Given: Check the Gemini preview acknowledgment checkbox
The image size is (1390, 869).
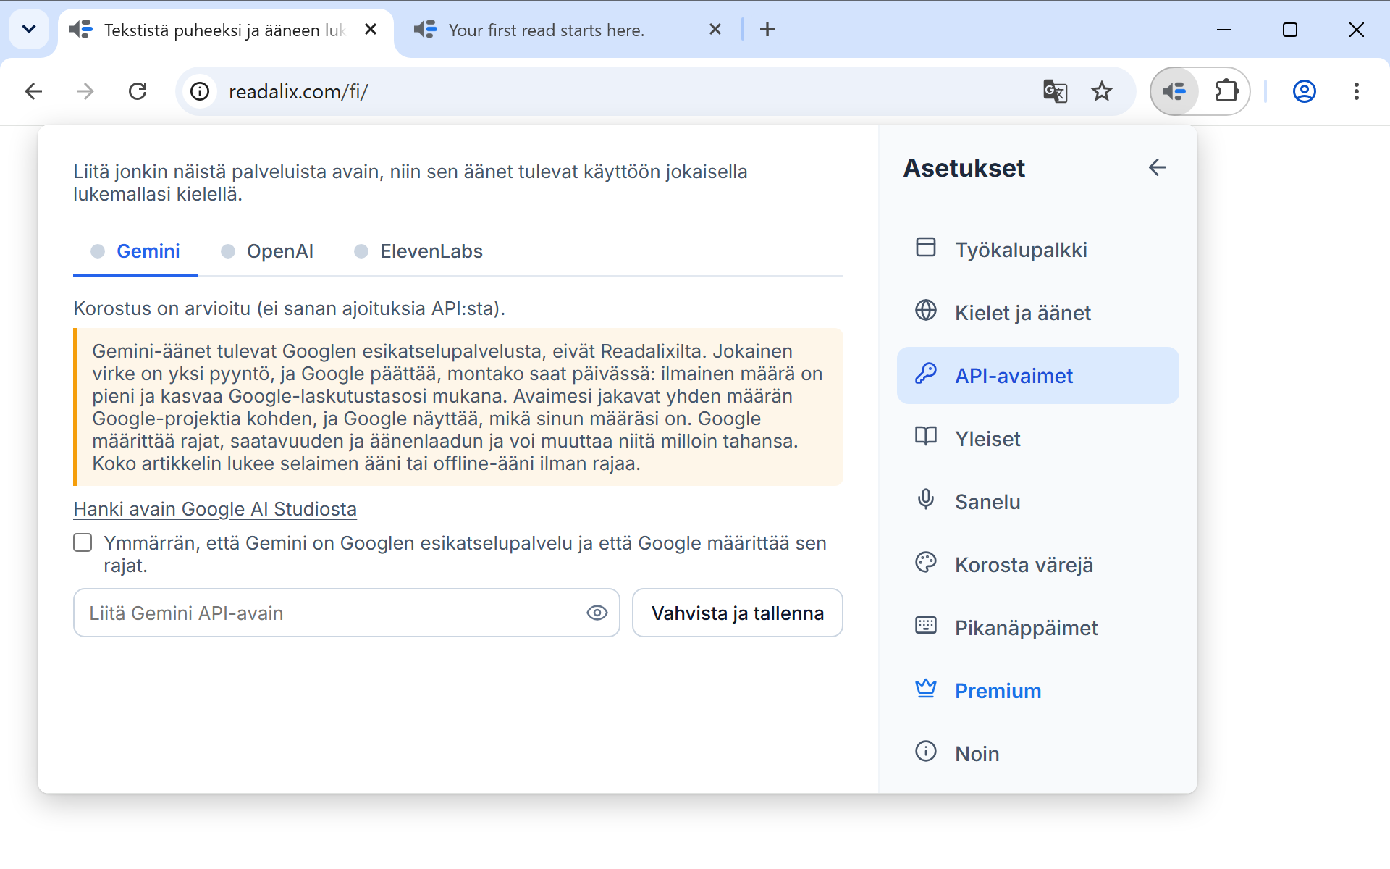Looking at the screenshot, I should (83, 542).
